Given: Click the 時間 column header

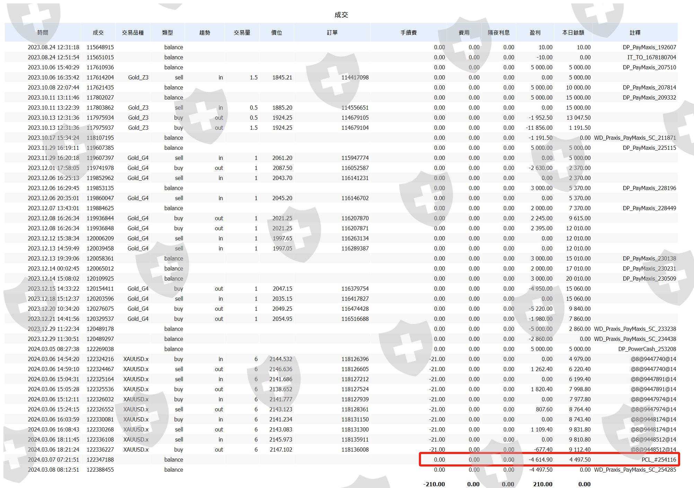Looking at the screenshot, I should [x=43, y=33].
